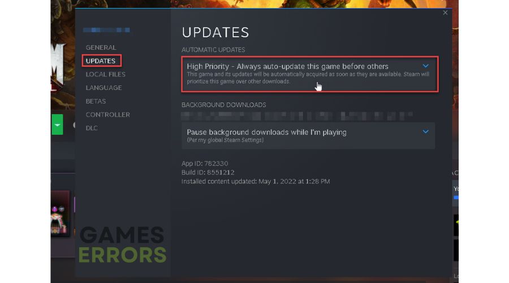The height and width of the screenshot is (283, 509).
Task: Click the Build ID 8551212 text
Action: [208, 173]
